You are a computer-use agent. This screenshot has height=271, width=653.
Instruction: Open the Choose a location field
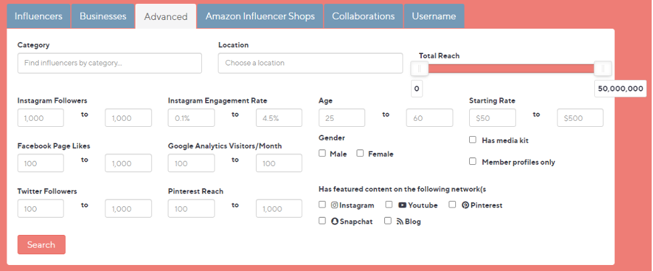pos(310,63)
